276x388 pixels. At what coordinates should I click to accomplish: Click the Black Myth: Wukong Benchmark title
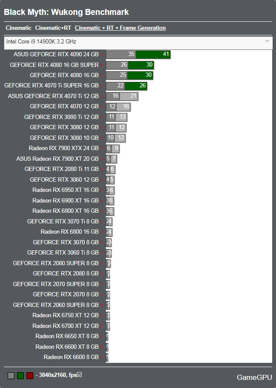pos(66,12)
